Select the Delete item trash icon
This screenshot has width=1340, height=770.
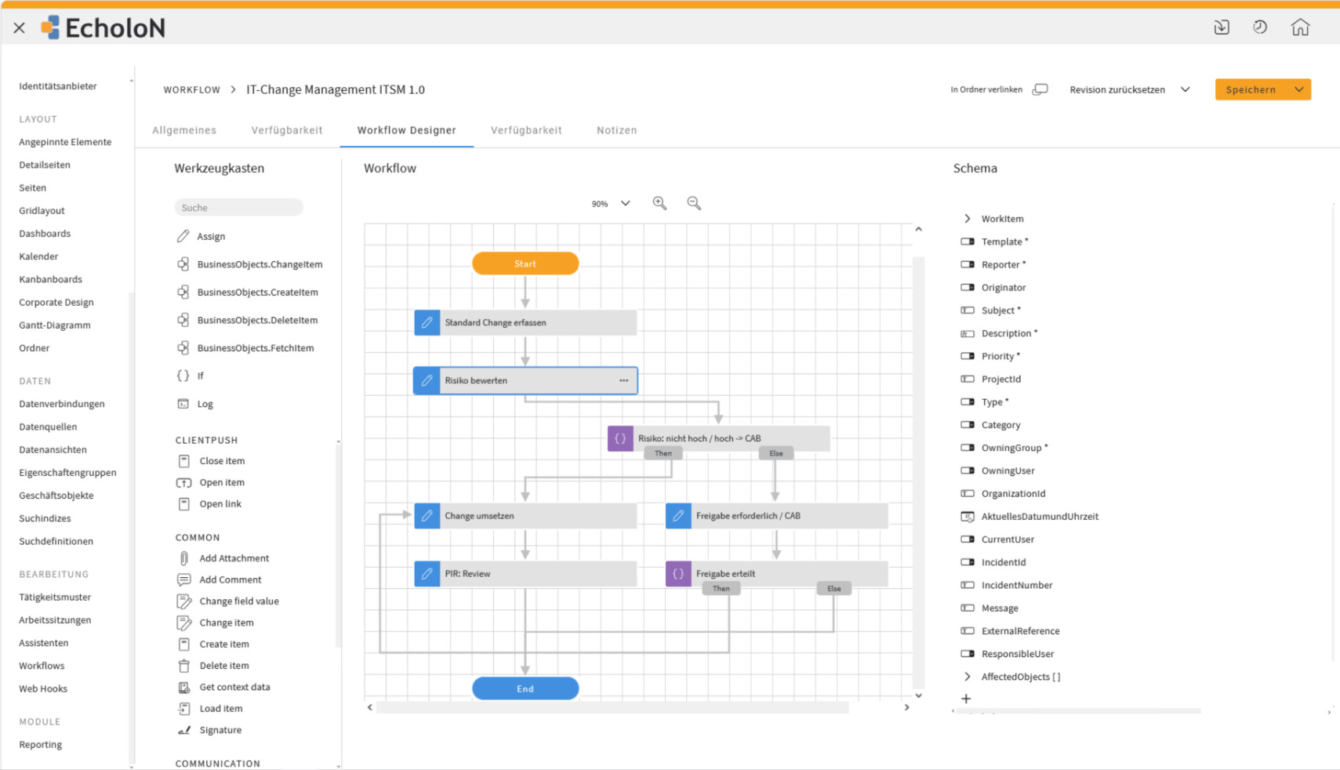(x=184, y=666)
